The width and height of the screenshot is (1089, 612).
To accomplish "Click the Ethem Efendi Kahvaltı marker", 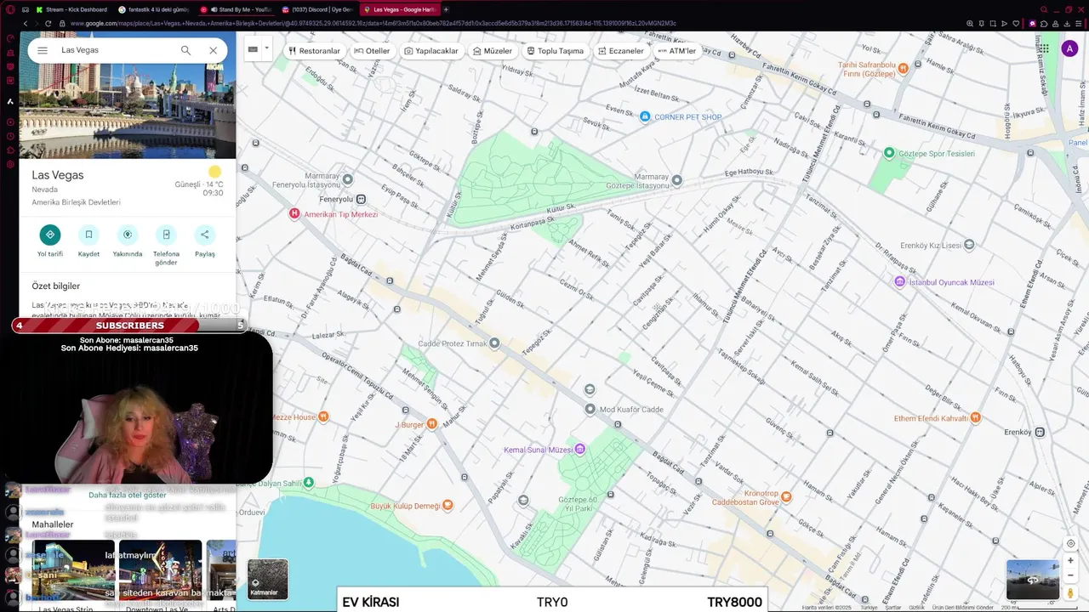I will [976, 417].
